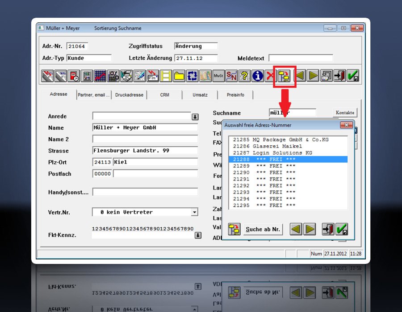
Task: Click the Postfach field showing 00000
Action: click(x=102, y=174)
